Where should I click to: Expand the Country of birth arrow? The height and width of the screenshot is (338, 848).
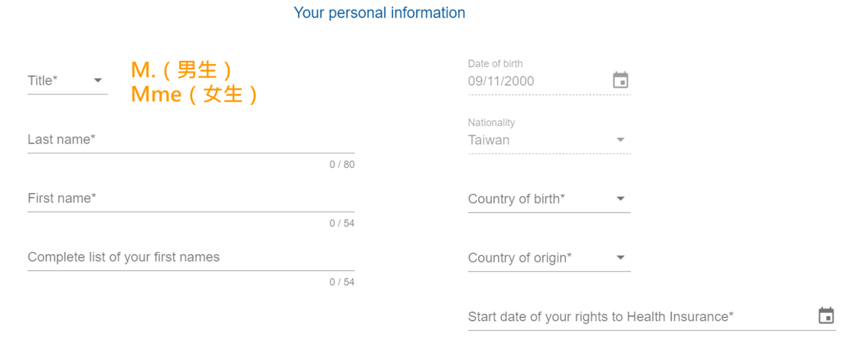[x=621, y=199]
